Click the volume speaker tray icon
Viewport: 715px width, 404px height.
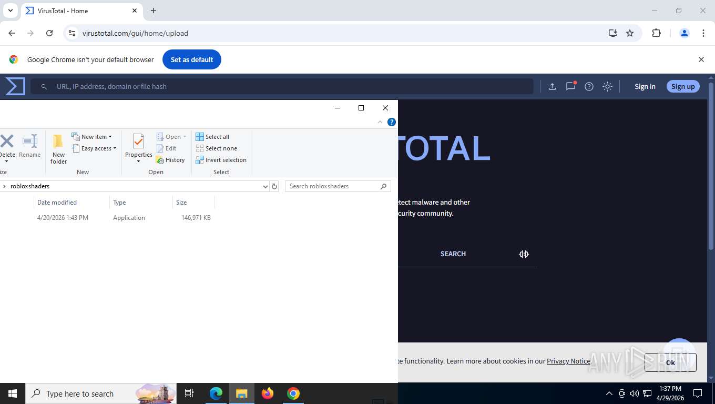634,393
